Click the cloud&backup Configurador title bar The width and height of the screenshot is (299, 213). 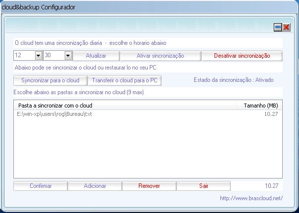pyautogui.click(x=149, y=7)
